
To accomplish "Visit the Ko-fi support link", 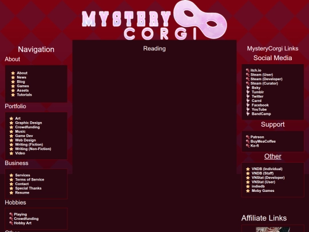I will coord(255,146).
